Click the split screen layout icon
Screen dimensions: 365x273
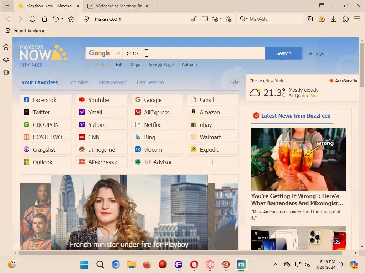coord(322,6)
